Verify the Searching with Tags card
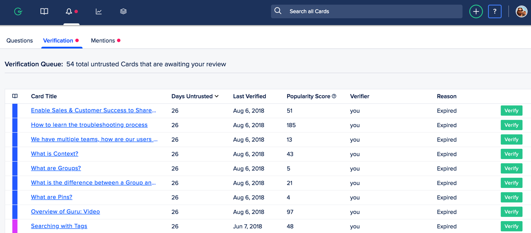Screen dimensions: 531x233 click(511, 226)
